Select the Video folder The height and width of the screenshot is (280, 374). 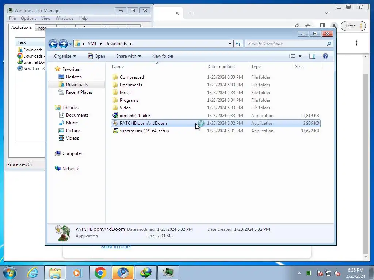click(215, 108)
